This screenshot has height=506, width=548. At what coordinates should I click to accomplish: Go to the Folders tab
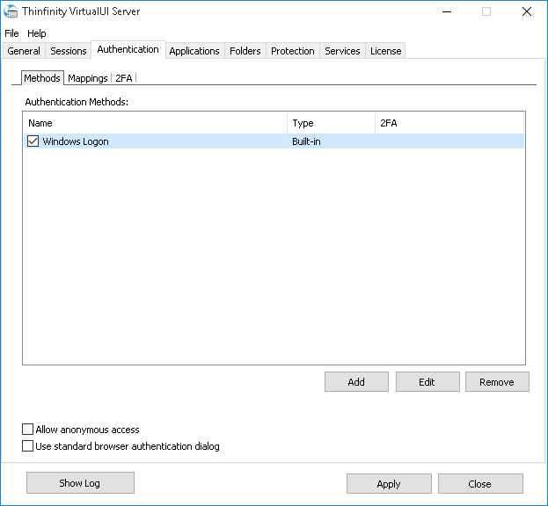pyautogui.click(x=245, y=51)
